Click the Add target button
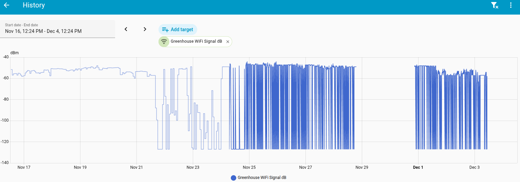The image size is (520, 182). point(178,29)
